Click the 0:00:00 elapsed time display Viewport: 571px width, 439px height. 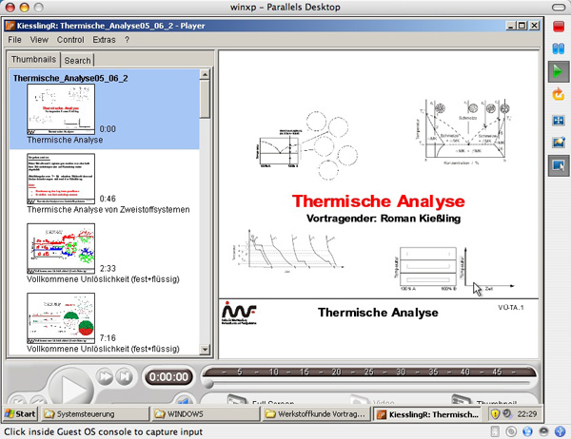coord(168,377)
